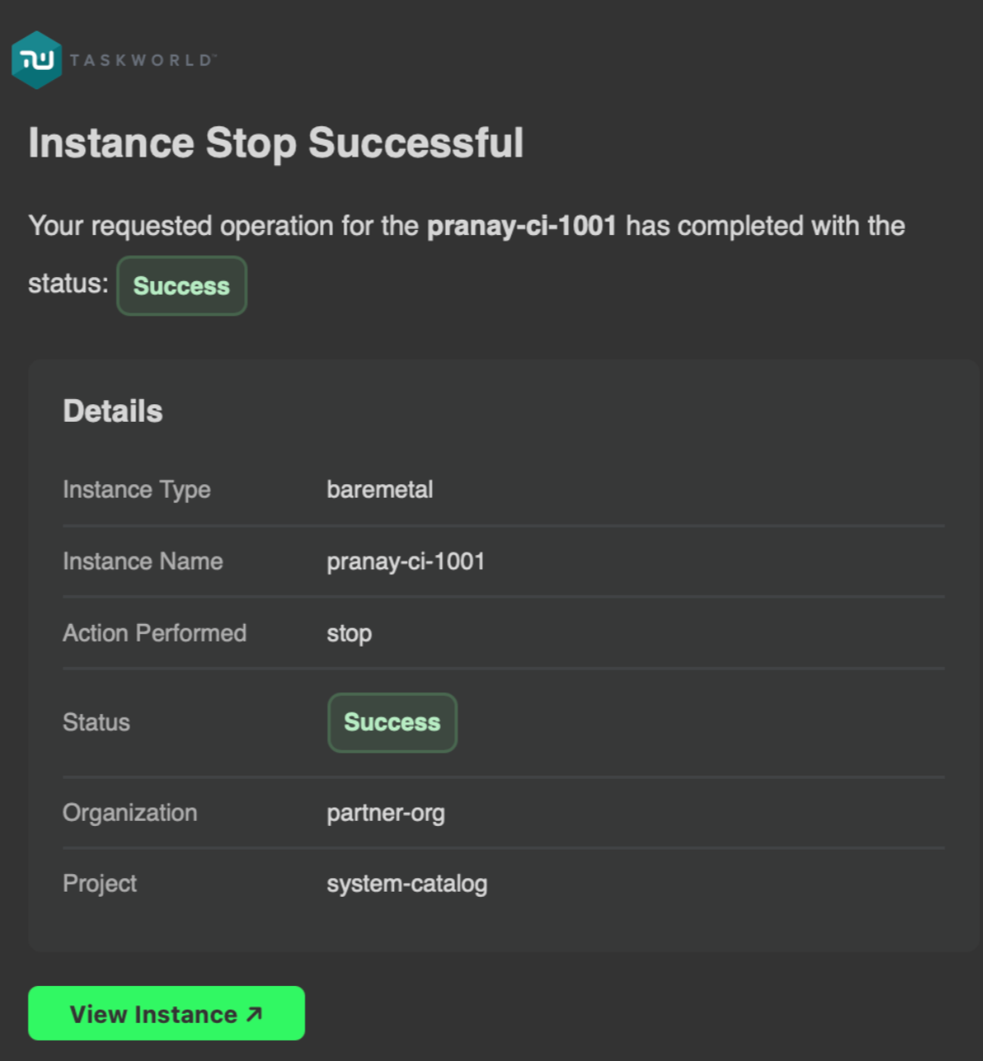Click the Instance Type row label
This screenshot has height=1061, width=983.
point(136,489)
